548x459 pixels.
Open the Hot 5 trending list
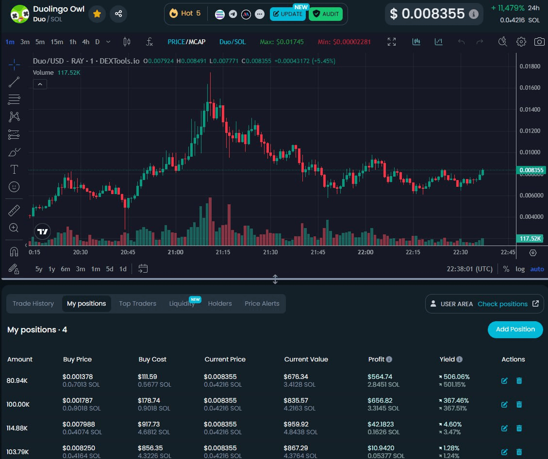tap(185, 14)
